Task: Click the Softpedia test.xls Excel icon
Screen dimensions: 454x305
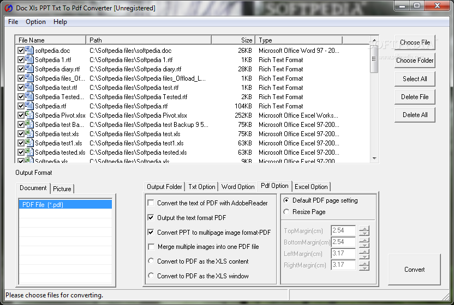Action: (x=29, y=133)
